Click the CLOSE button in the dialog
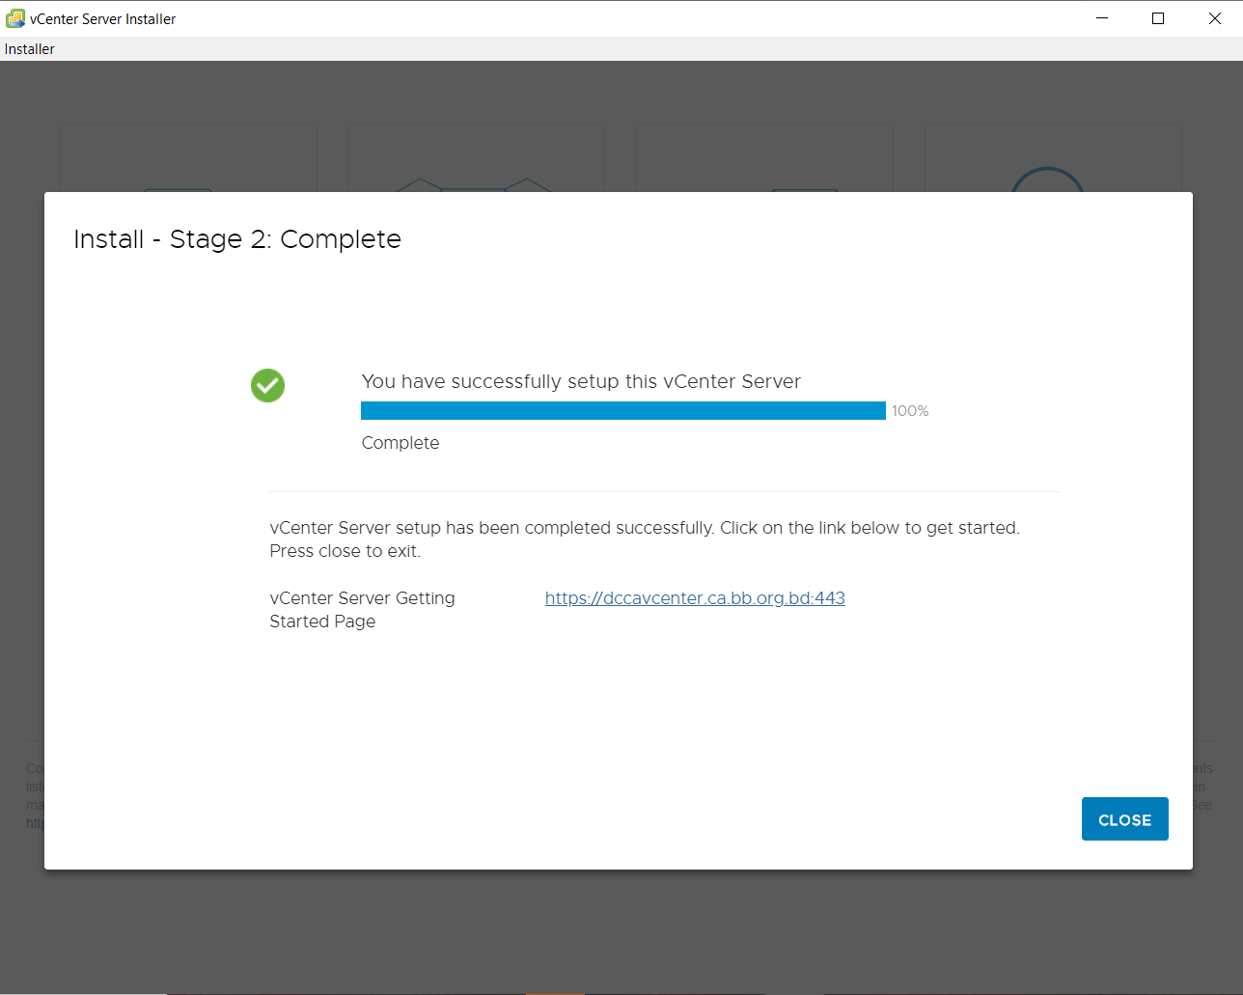The width and height of the screenshot is (1243, 995). point(1124,818)
